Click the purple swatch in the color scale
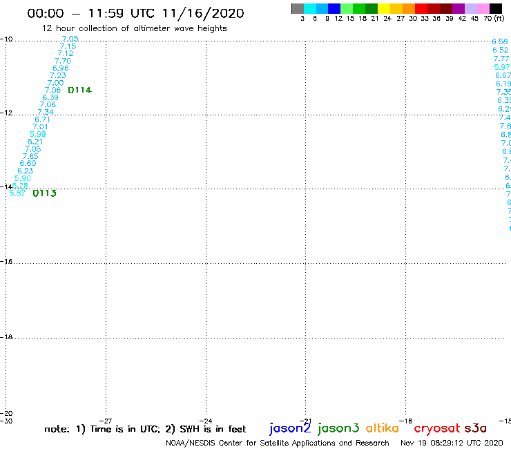This screenshot has height=449, width=511. coord(459,8)
